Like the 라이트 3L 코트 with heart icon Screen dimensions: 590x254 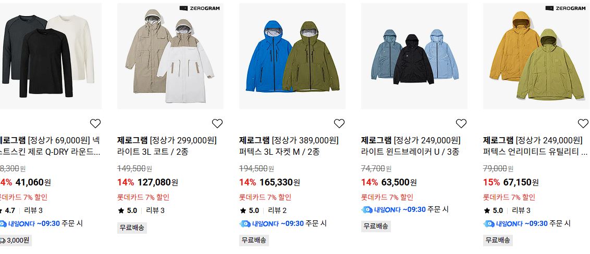[217, 124]
